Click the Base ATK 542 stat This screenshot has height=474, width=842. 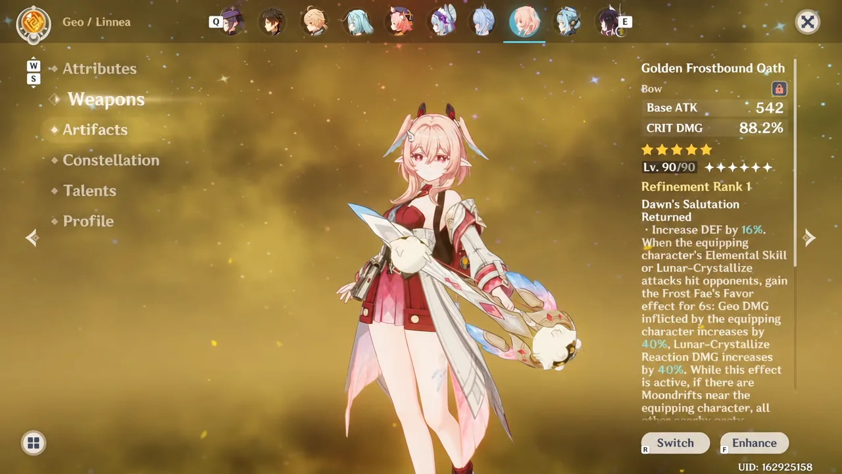715,108
